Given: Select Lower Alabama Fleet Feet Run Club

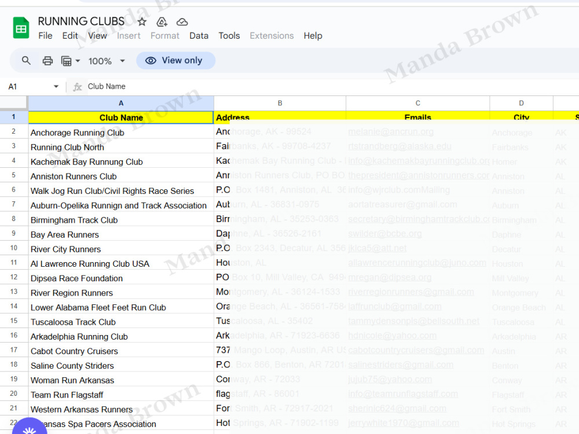Looking at the screenshot, I should 121,307.
